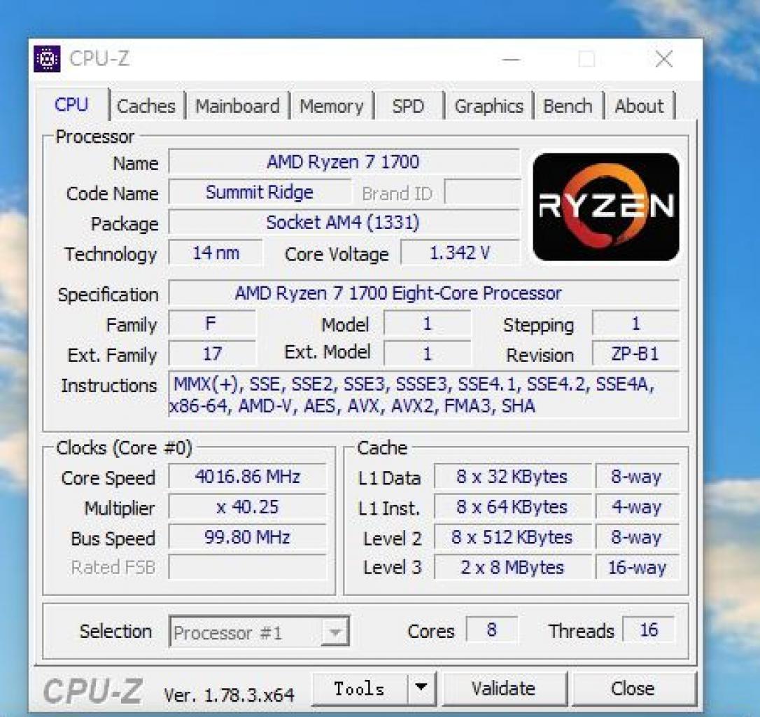
Task: Click the L1 Inst. 4-way associativity field
Action: [638, 506]
